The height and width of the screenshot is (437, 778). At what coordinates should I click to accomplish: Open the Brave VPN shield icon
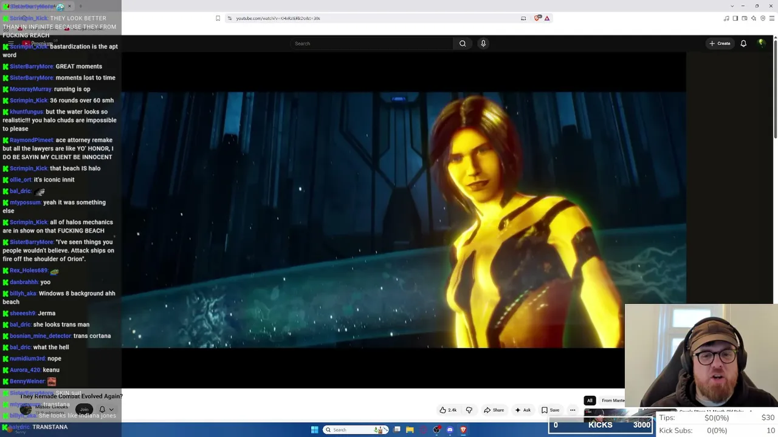pyautogui.click(x=763, y=18)
